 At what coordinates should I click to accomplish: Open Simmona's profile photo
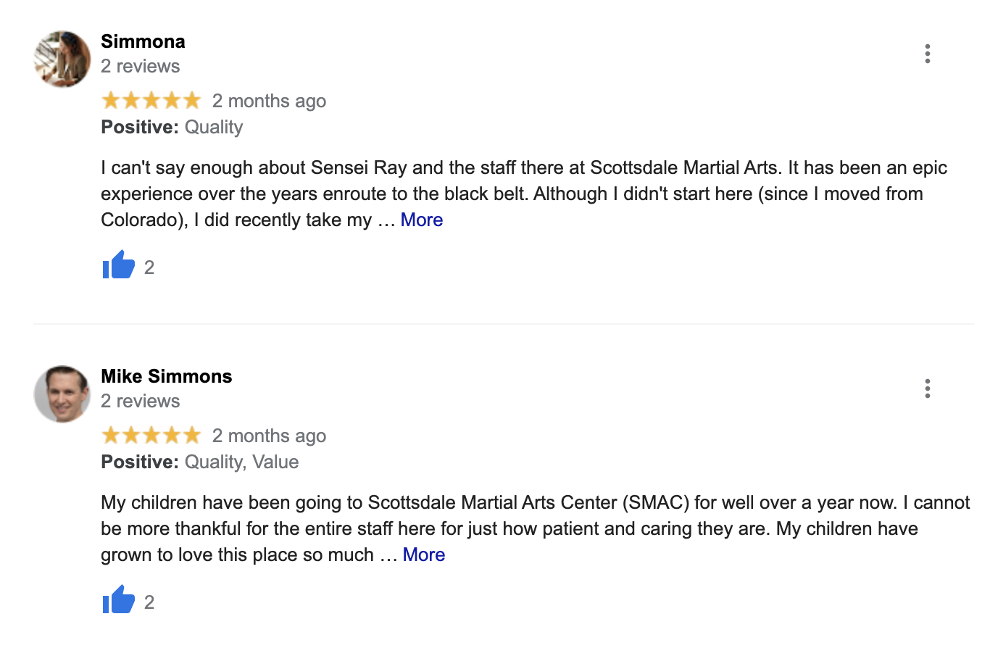[x=62, y=59]
